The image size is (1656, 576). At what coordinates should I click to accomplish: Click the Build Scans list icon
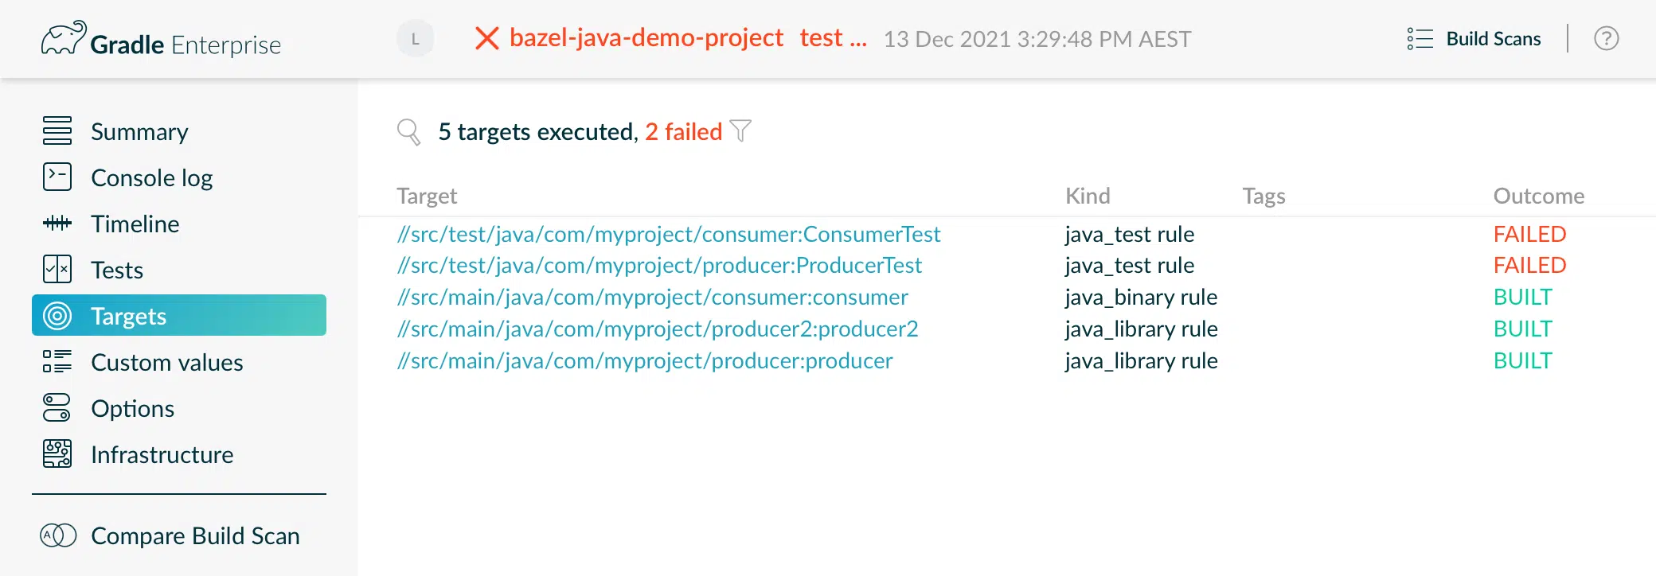1420,39
